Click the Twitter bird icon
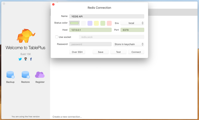 coord(20,59)
